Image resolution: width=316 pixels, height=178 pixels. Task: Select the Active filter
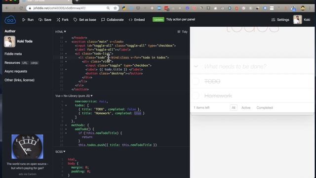(x=246, y=108)
